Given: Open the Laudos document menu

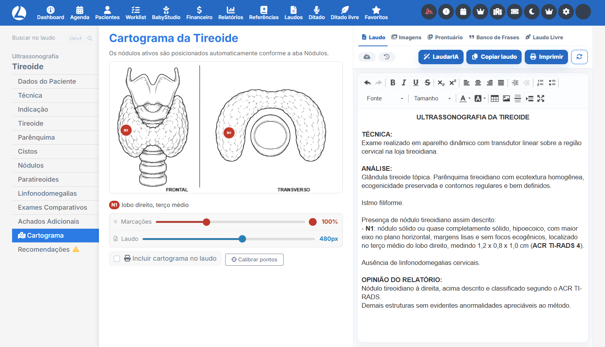Looking at the screenshot, I should [293, 13].
